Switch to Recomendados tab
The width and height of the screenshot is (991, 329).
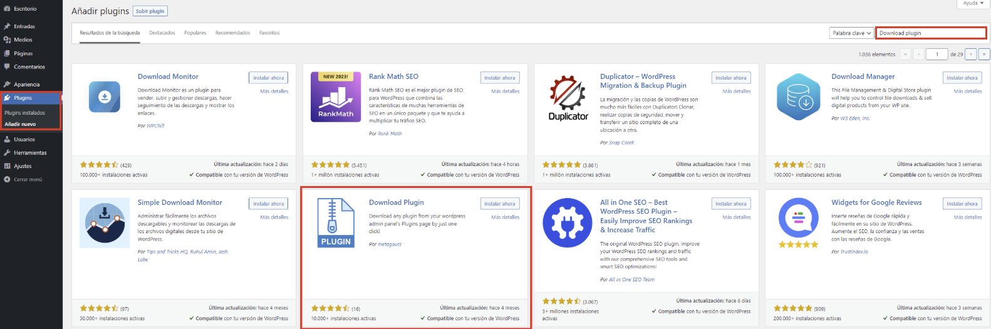click(232, 33)
